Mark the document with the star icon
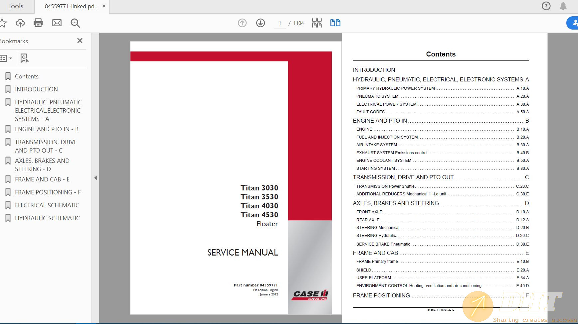This screenshot has height=324, width=578. pyautogui.click(x=3, y=23)
